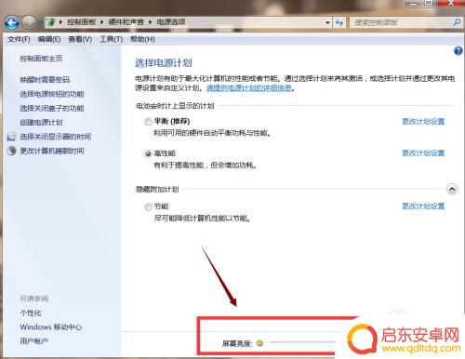Viewport: 465px width, 359px height.
Task: Open the 编辑(E) menu
Action: [x=49, y=39]
